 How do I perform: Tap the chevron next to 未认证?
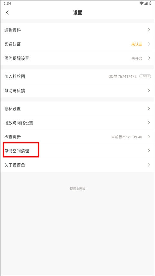pyautogui.click(x=149, y=44)
